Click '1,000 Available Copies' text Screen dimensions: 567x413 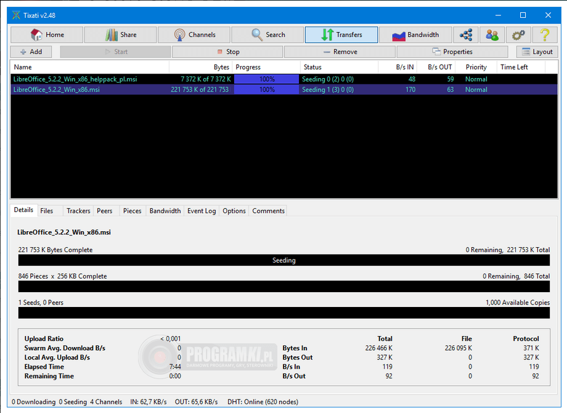pyautogui.click(x=518, y=303)
